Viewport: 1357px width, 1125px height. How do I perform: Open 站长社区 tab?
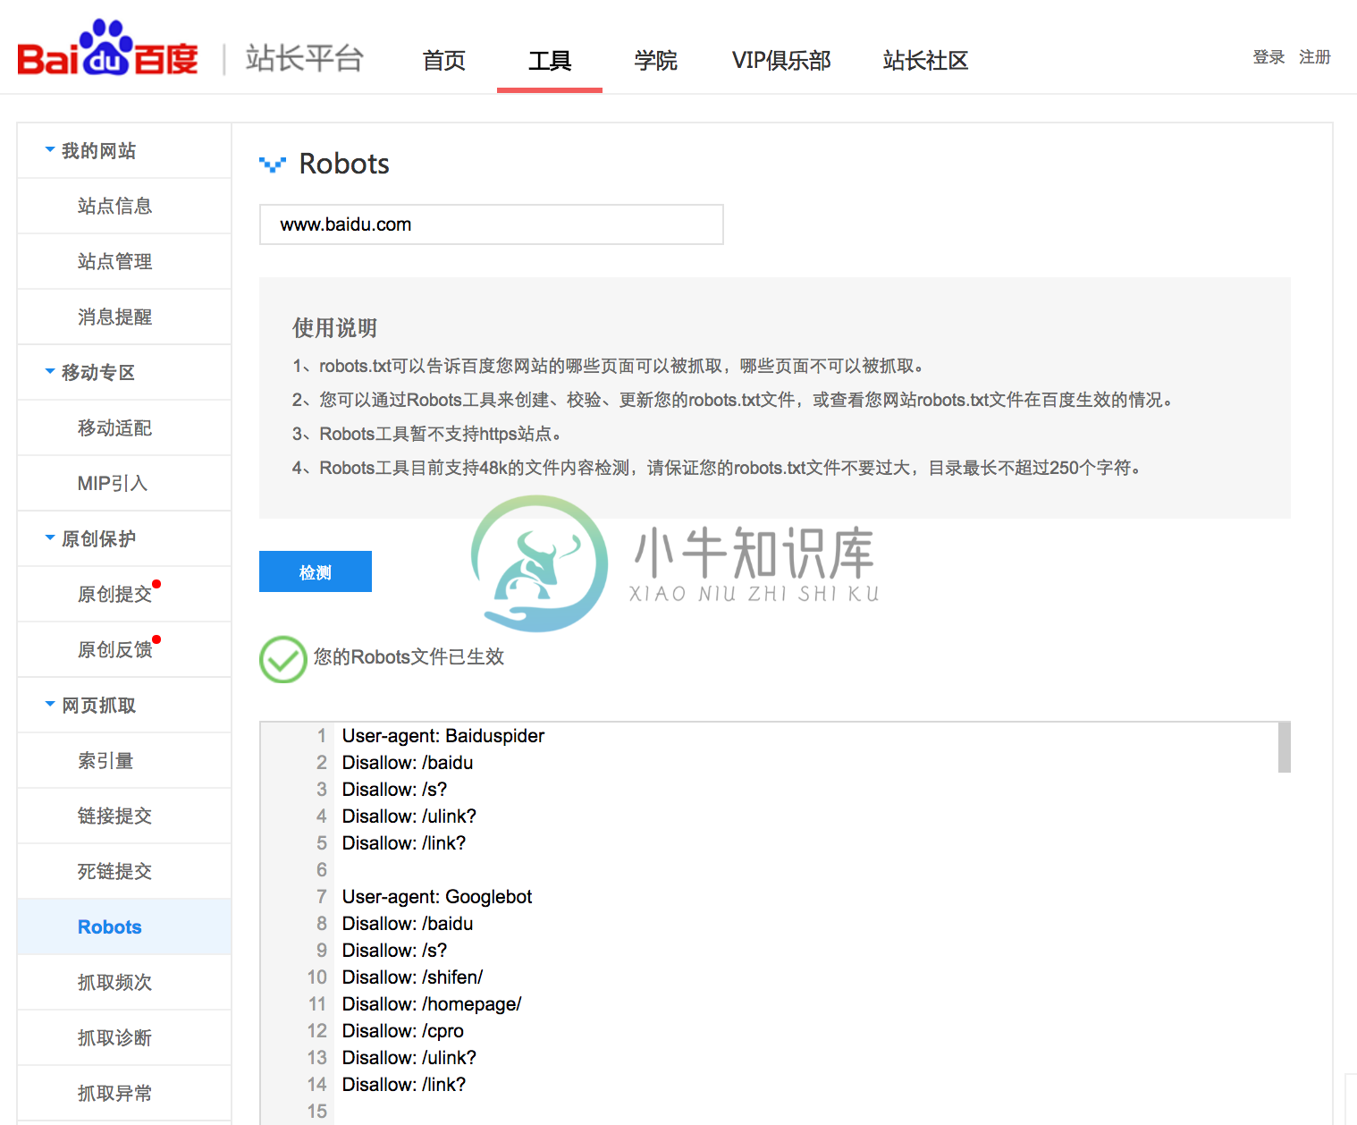(x=925, y=60)
